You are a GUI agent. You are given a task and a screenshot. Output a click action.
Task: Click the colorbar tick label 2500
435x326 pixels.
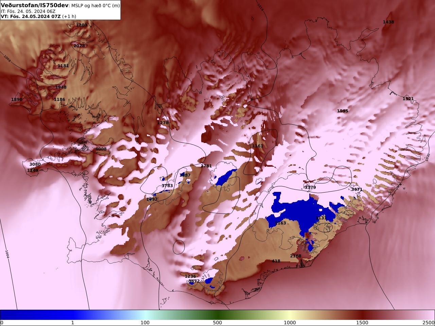(429, 323)
